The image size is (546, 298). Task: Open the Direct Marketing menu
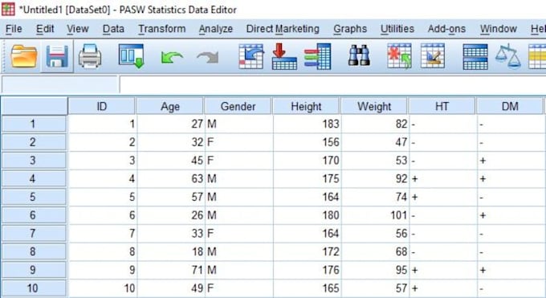coord(283,29)
